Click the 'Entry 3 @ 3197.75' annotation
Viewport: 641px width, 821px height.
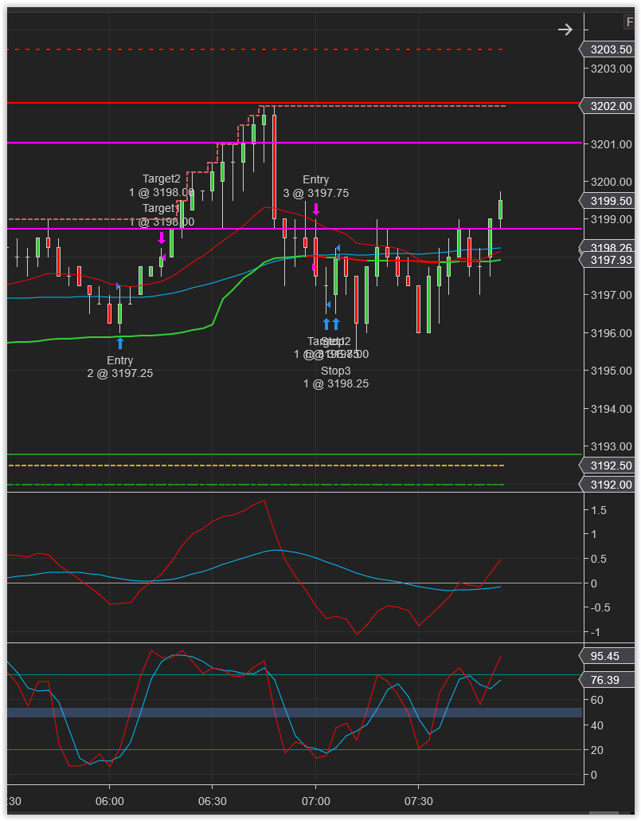coord(316,187)
